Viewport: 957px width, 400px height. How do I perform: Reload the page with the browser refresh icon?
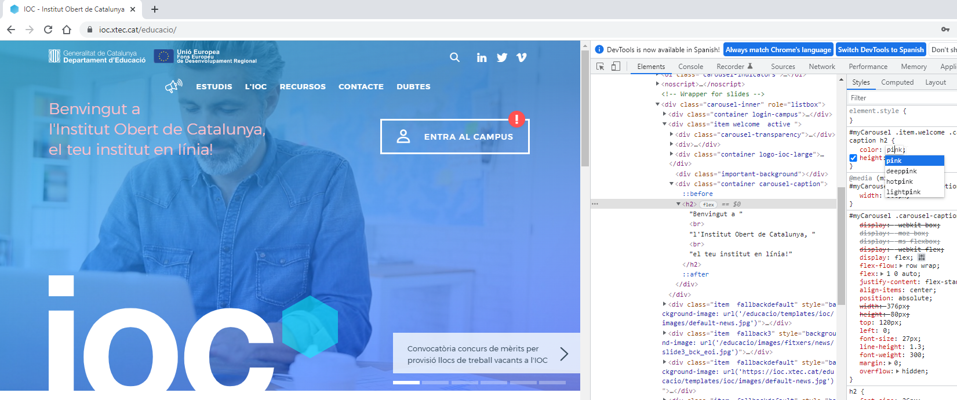[x=48, y=30]
